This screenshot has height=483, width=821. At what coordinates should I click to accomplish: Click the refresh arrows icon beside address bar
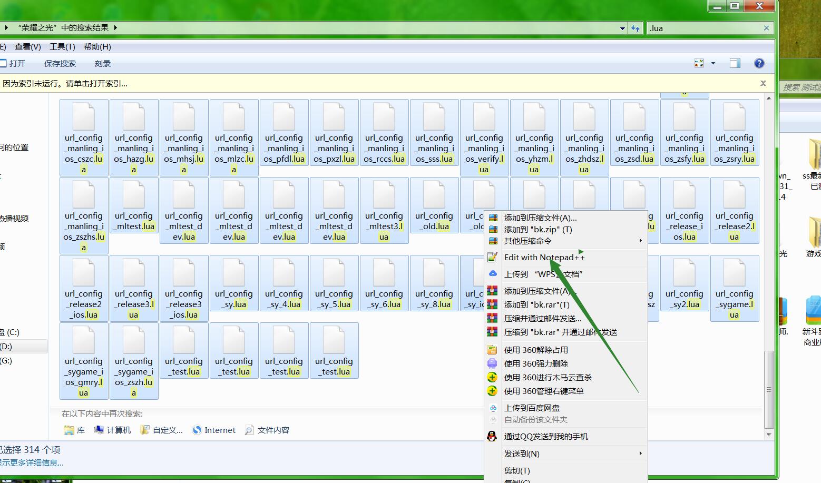[636, 28]
